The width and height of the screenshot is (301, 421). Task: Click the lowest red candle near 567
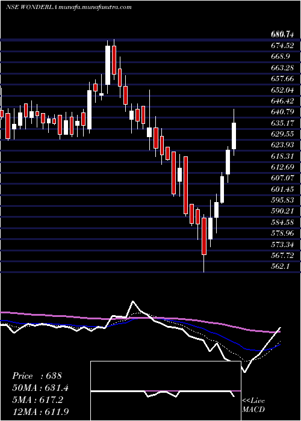pos(204,236)
